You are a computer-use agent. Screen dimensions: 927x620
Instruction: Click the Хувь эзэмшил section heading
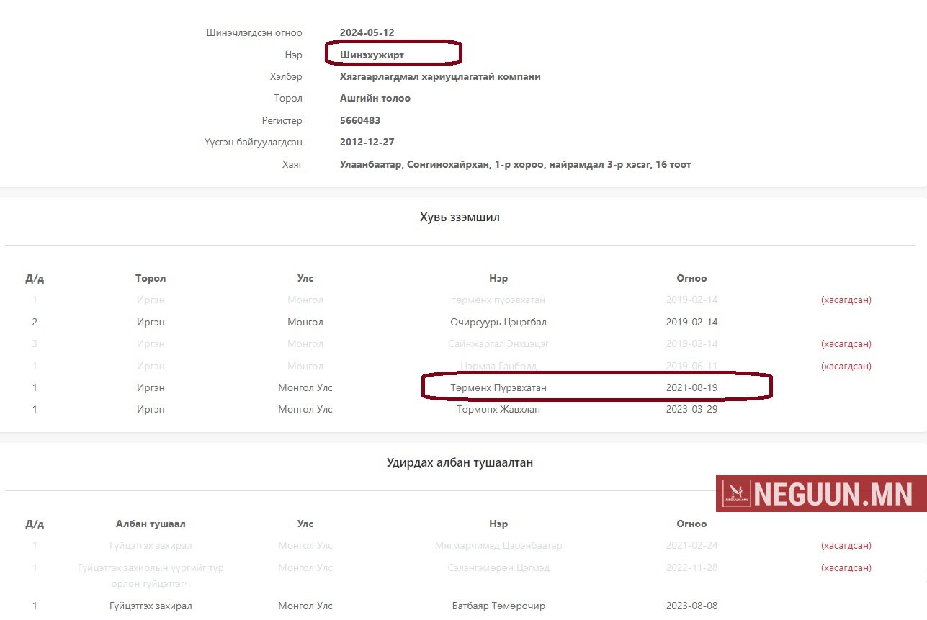click(460, 217)
